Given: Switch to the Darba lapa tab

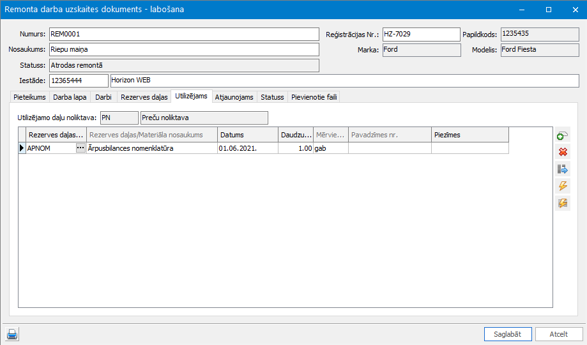Looking at the screenshot, I should (70, 97).
